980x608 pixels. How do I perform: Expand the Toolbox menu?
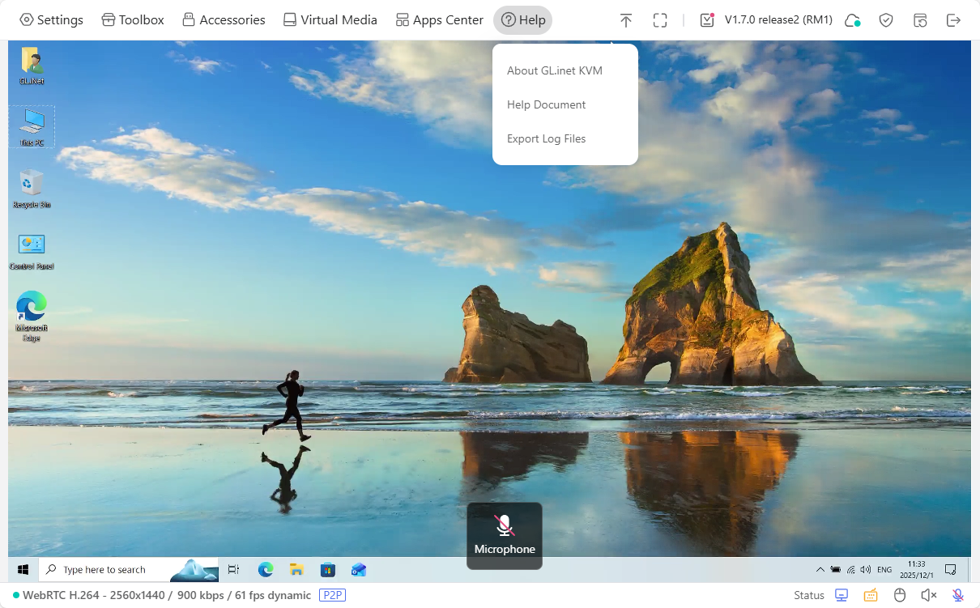pyautogui.click(x=133, y=20)
